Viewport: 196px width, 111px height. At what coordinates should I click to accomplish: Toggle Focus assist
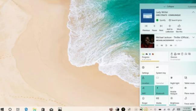click(189, 100)
